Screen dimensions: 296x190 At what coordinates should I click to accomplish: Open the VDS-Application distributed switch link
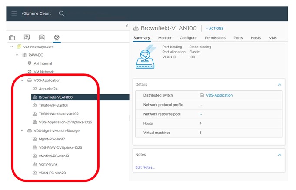click(x=219, y=95)
